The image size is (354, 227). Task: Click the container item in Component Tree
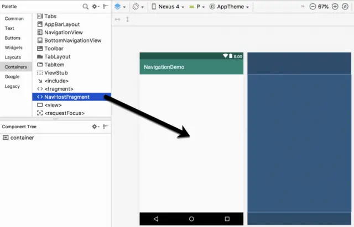22,138
